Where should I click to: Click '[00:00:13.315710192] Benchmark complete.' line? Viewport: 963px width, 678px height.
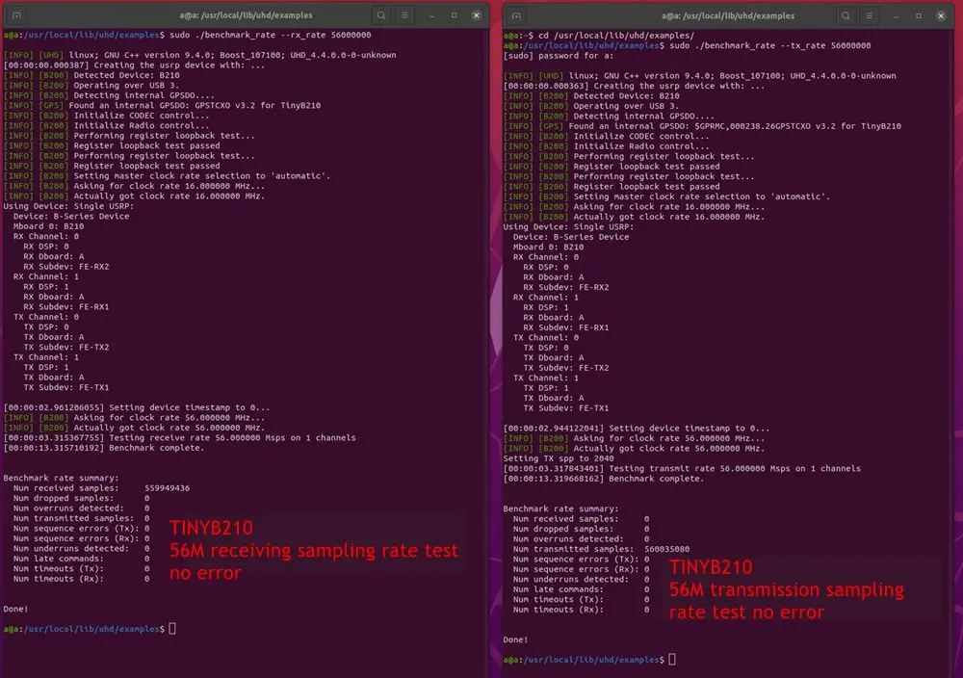(104, 448)
